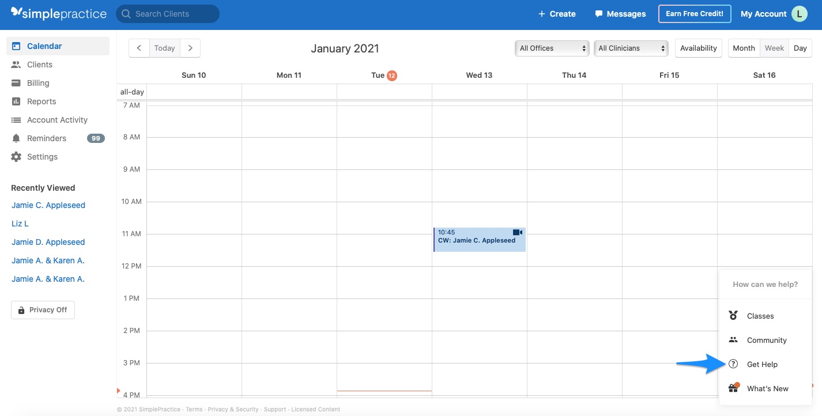Screen dimensions: 822x416
Task: Click the Wed 13 column header
Action: click(x=480, y=75)
